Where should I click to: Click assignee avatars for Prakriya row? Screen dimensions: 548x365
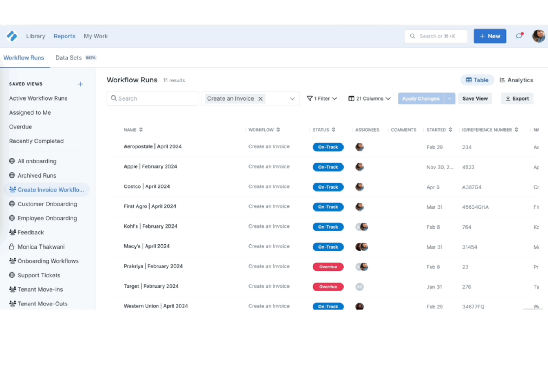pyautogui.click(x=362, y=267)
